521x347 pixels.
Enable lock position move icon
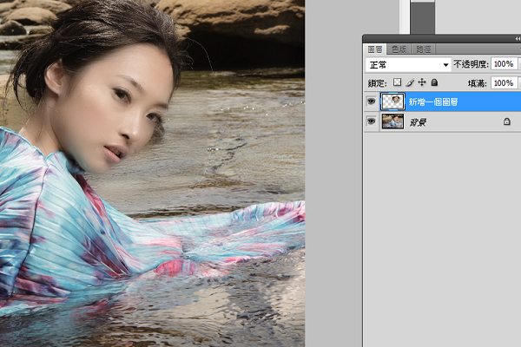point(422,82)
